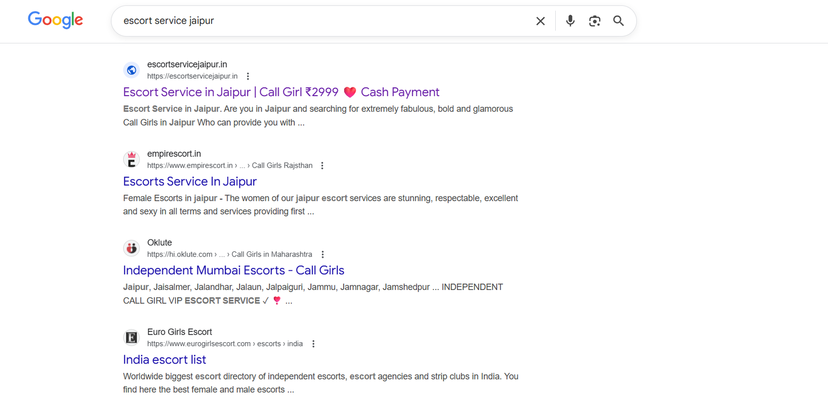Open more options for empirescort.in result
828x412 pixels.
pos(322,166)
